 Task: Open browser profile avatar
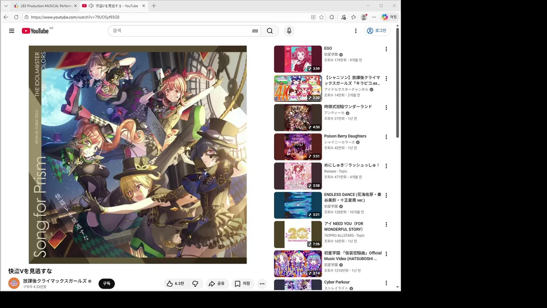click(364, 17)
